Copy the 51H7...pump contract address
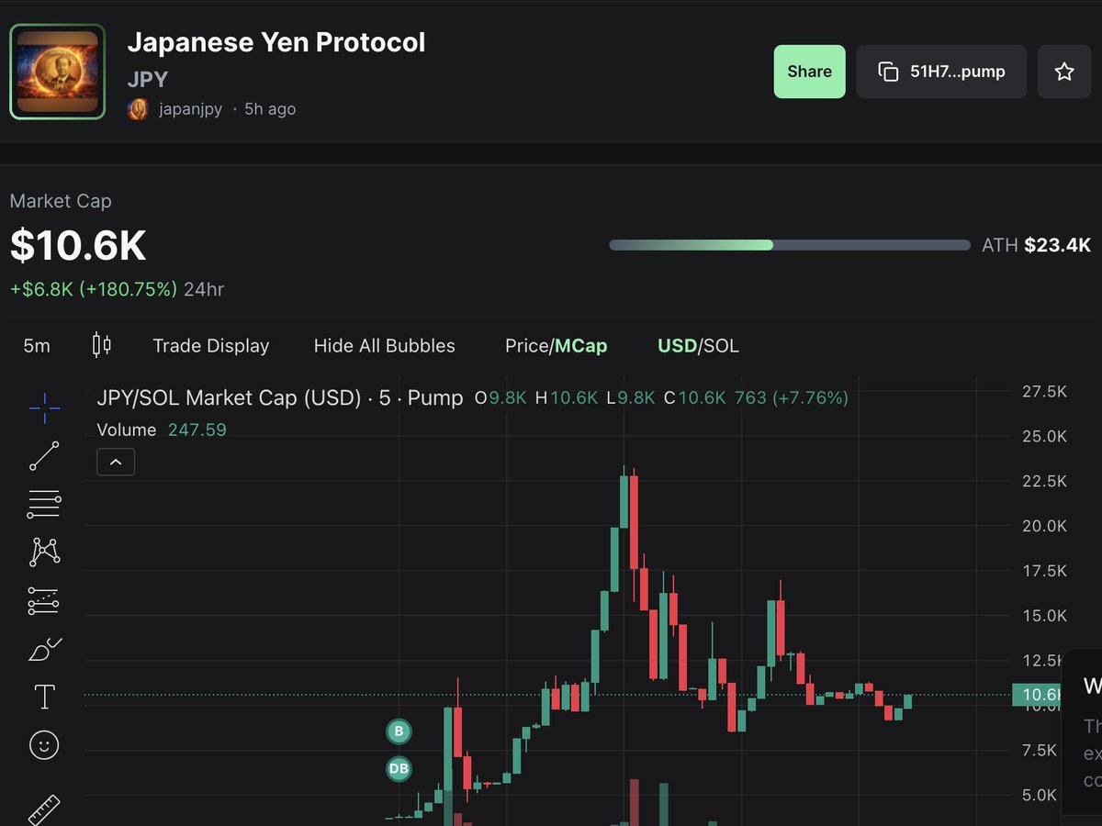 click(940, 71)
